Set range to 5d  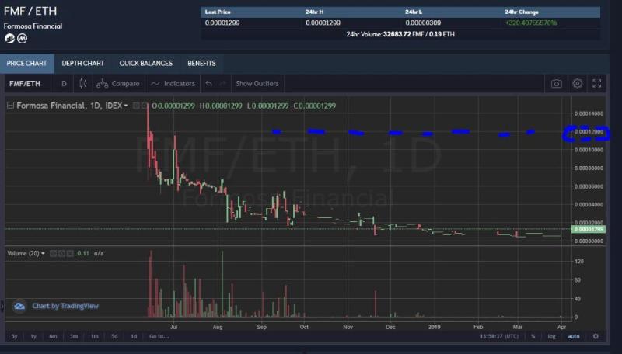[114, 336]
